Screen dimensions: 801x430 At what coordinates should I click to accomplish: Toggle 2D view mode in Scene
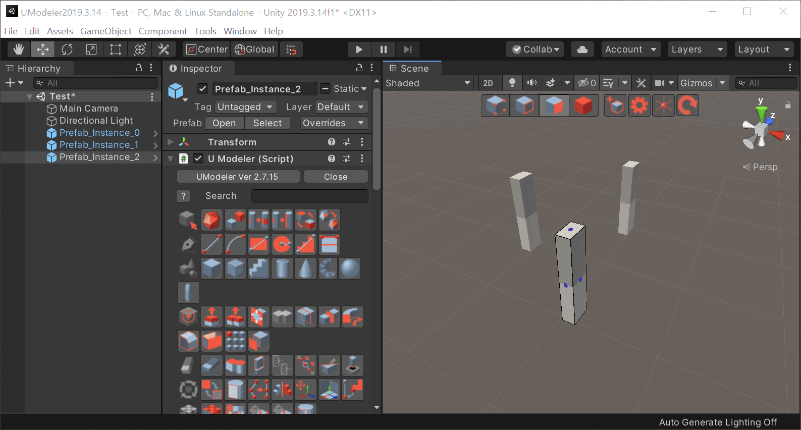(x=488, y=83)
